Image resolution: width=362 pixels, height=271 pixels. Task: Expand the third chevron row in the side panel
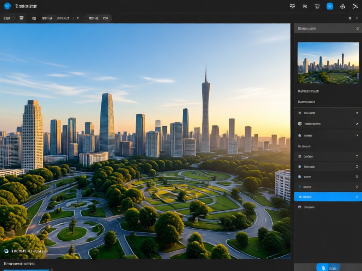[x=328, y=135]
